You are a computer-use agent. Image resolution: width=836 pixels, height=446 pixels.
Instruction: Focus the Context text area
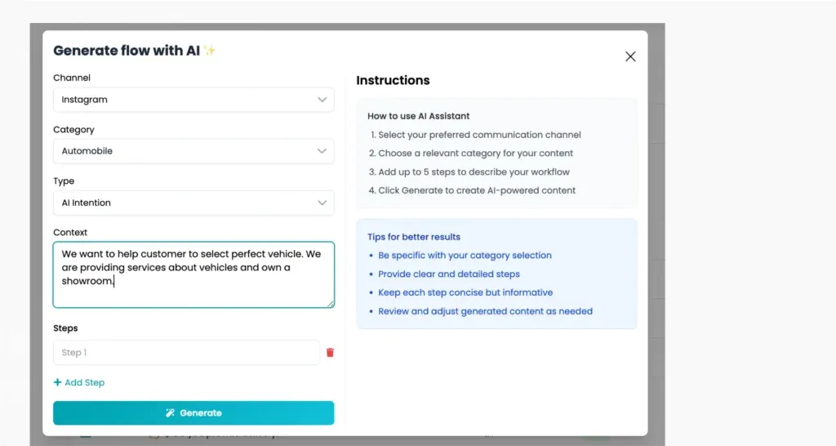click(193, 274)
